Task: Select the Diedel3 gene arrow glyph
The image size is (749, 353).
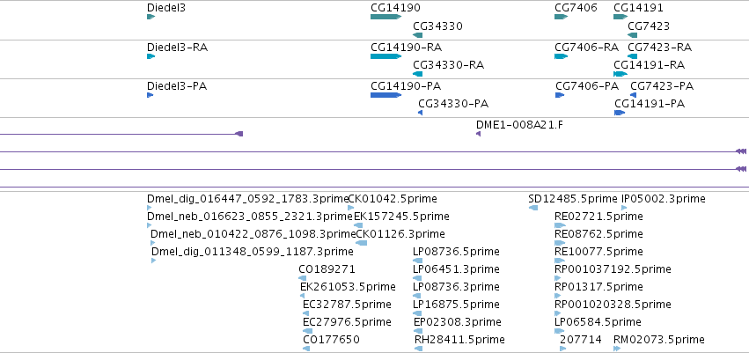Action: (151, 17)
